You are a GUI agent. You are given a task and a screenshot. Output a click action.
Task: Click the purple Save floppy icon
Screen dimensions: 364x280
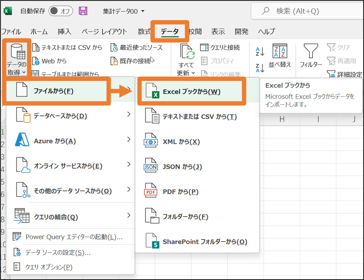pyautogui.click(x=83, y=11)
